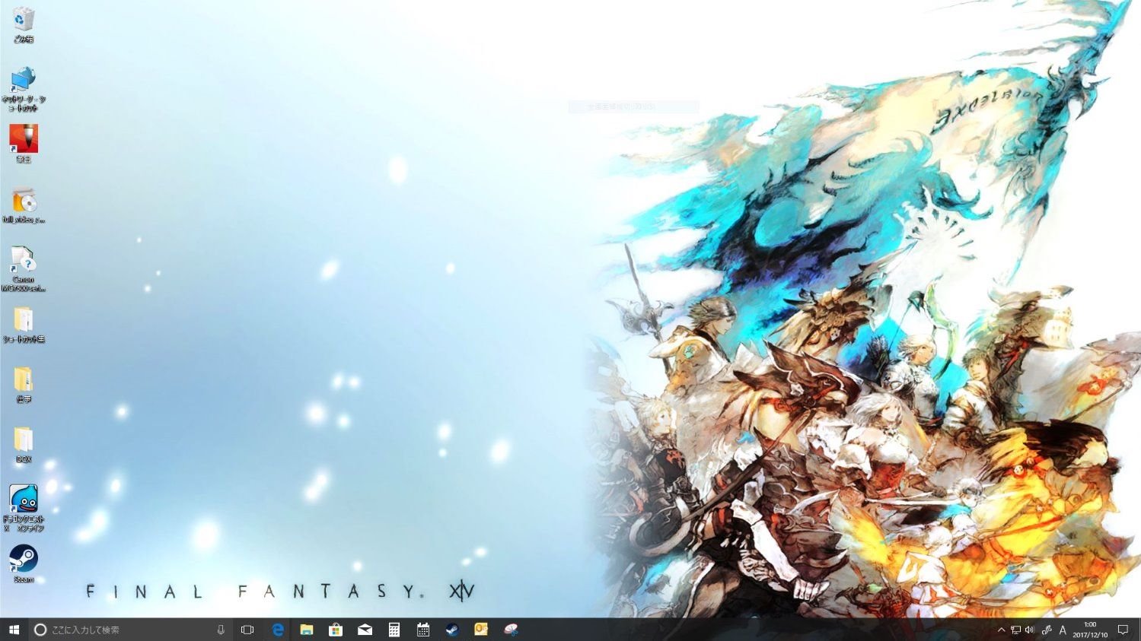Select the full_video disc folder icon

(x=24, y=205)
